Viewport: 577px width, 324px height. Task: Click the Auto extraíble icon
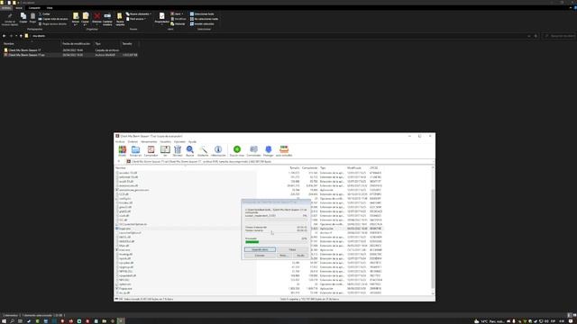tap(284, 151)
